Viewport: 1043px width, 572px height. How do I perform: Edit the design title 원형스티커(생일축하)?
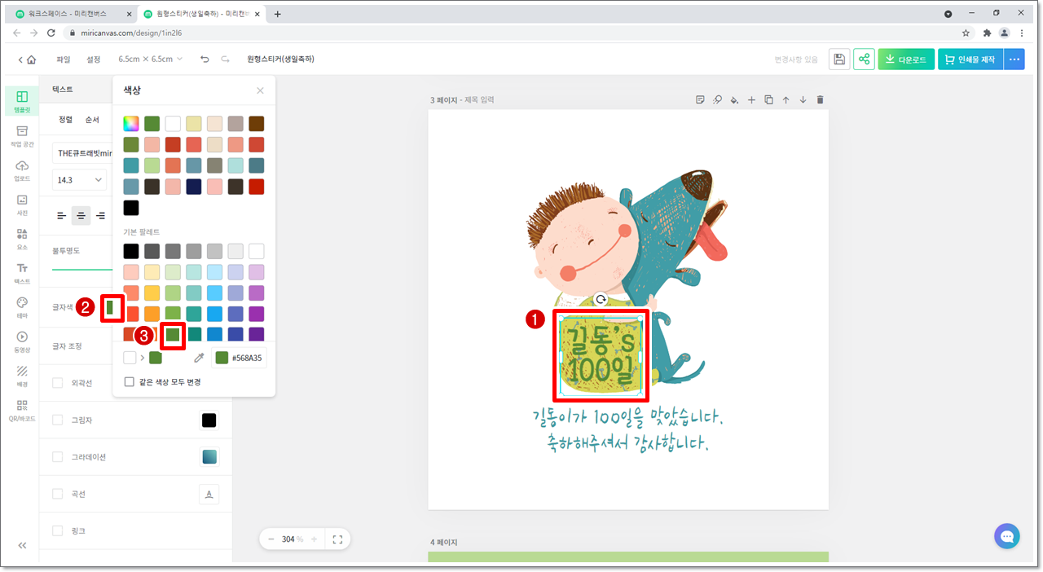pyautogui.click(x=280, y=59)
